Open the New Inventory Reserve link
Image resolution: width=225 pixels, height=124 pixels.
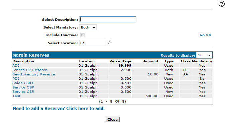[33, 74]
